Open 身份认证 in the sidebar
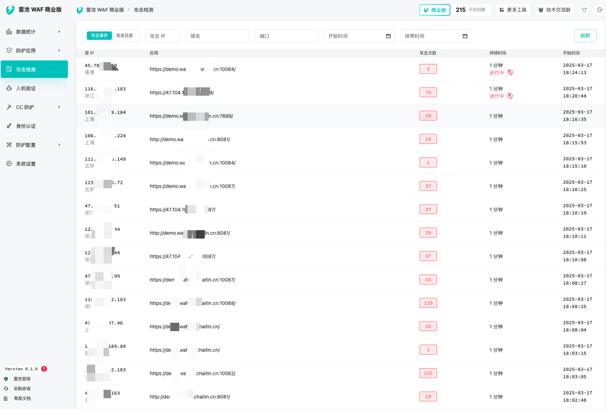The height and width of the screenshot is (409, 606). click(x=34, y=126)
